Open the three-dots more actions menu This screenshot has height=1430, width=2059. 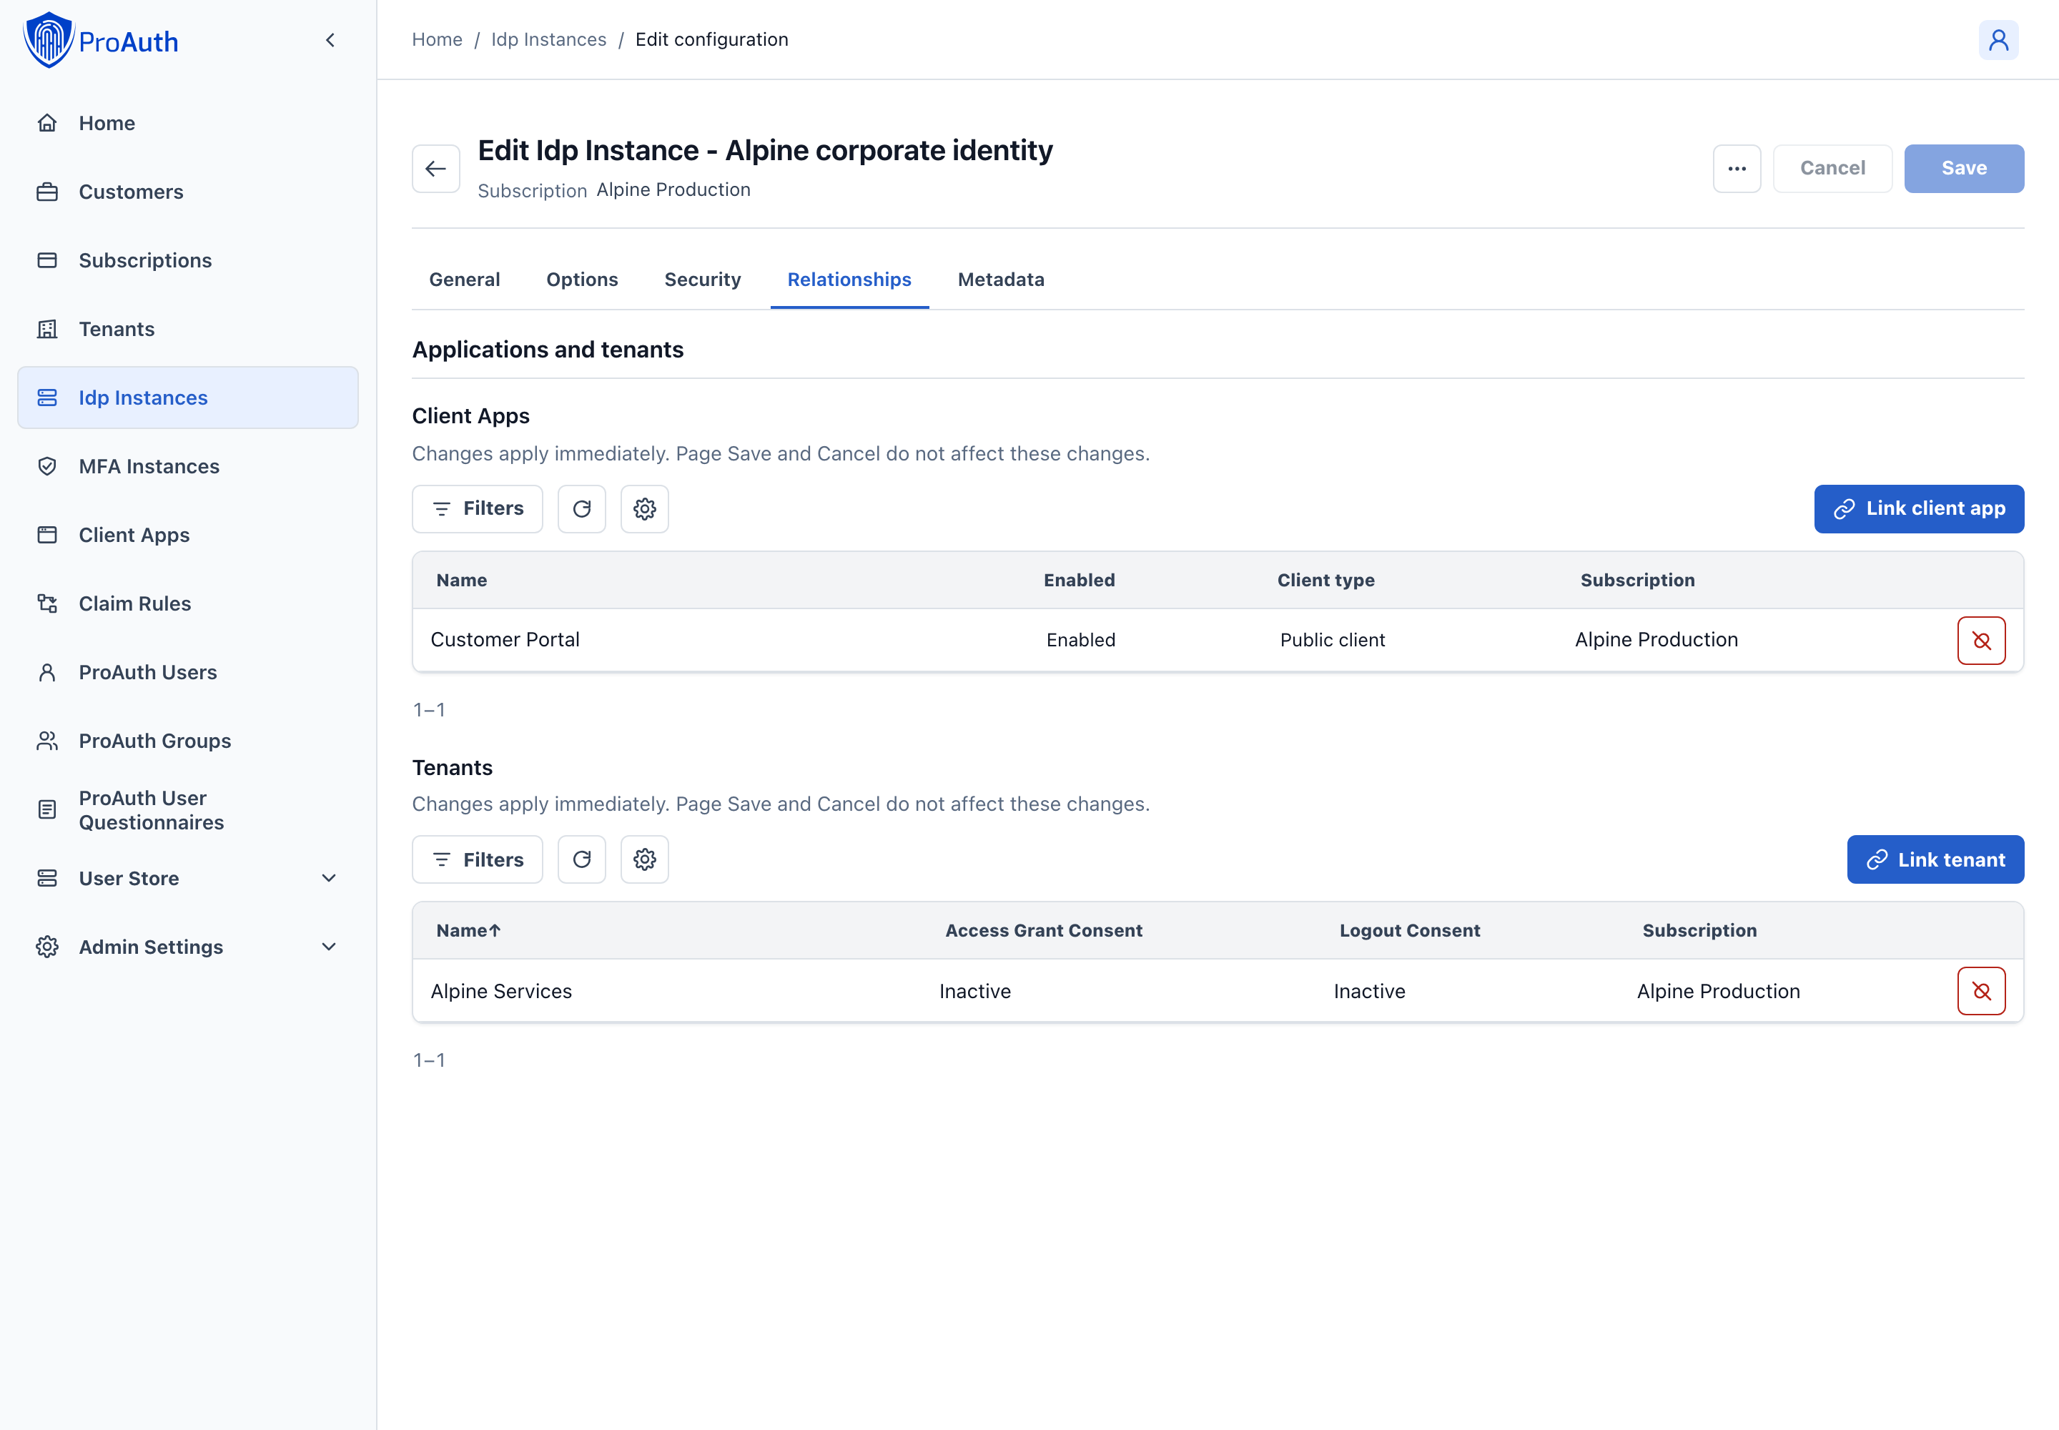pyautogui.click(x=1737, y=169)
